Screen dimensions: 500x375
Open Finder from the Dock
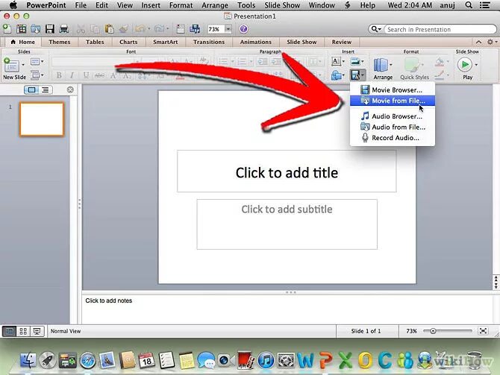point(28,360)
